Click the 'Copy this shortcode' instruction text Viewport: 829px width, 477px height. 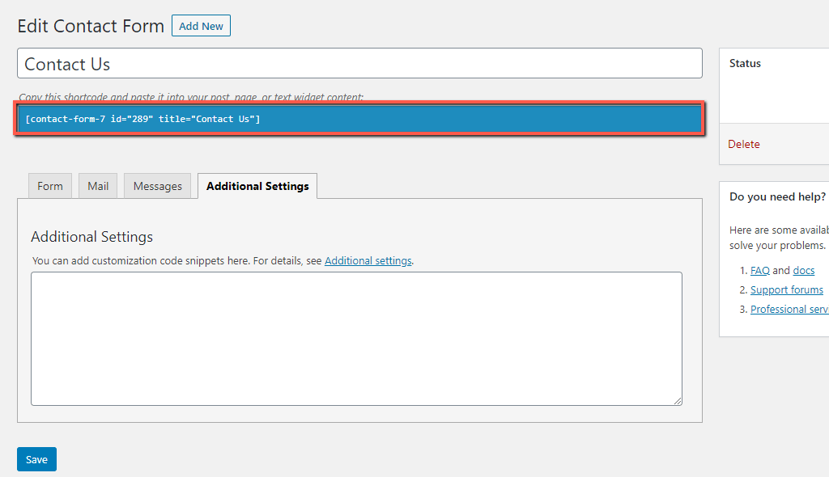pyautogui.click(x=191, y=97)
